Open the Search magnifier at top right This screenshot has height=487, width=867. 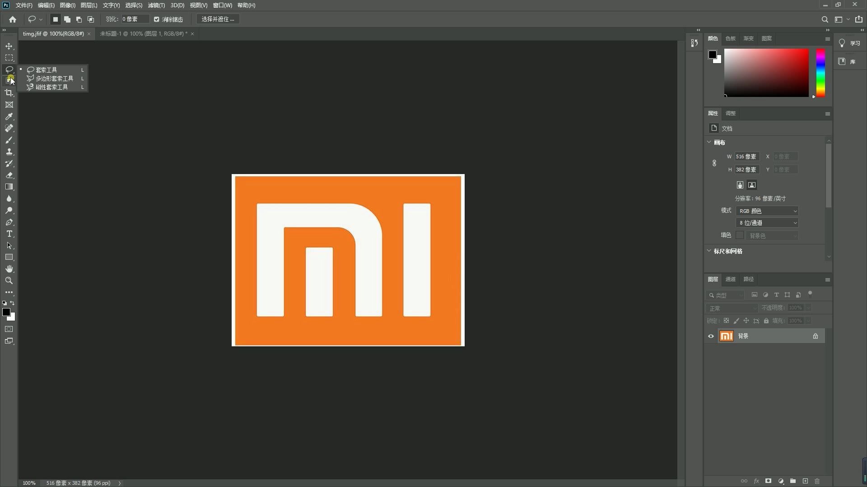pyautogui.click(x=825, y=19)
